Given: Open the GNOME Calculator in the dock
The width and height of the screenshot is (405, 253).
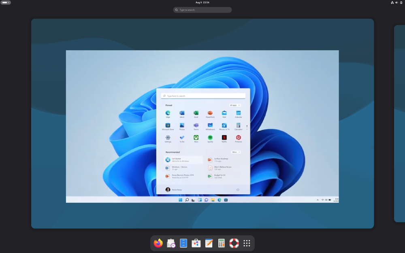Looking at the screenshot, I should click(x=222, y=243).
